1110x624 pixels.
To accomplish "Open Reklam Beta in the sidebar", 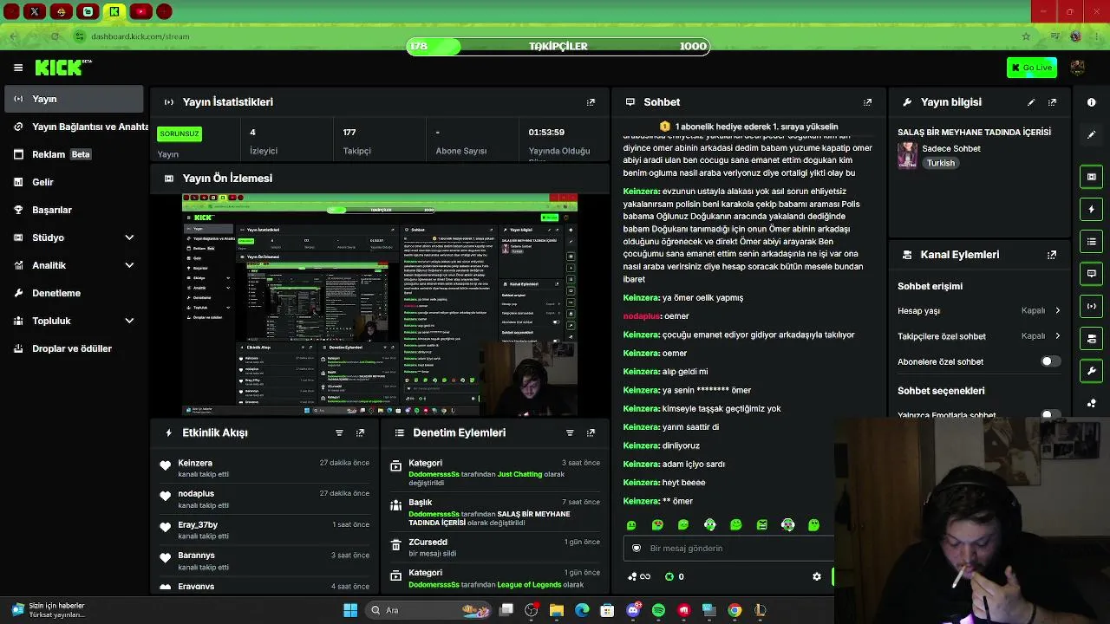I will [74, 154].
